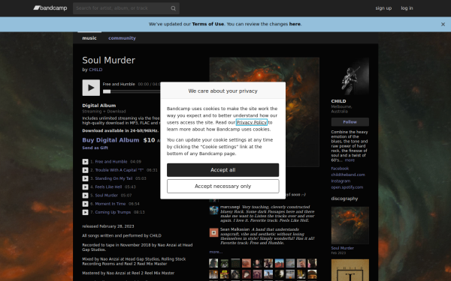Image resolution: width=451 pixels, height=281 pixels.
Task: Open the Sean Malkasian supporter name link
Action: click(x=235, y=229)
